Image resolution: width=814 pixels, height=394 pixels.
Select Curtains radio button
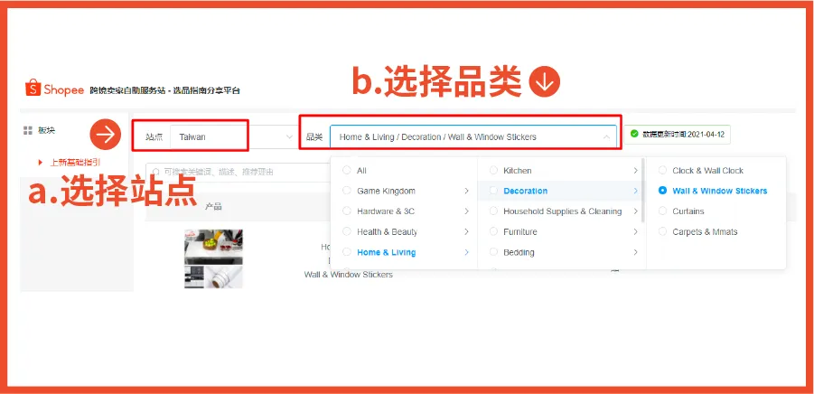click(662, 211)
